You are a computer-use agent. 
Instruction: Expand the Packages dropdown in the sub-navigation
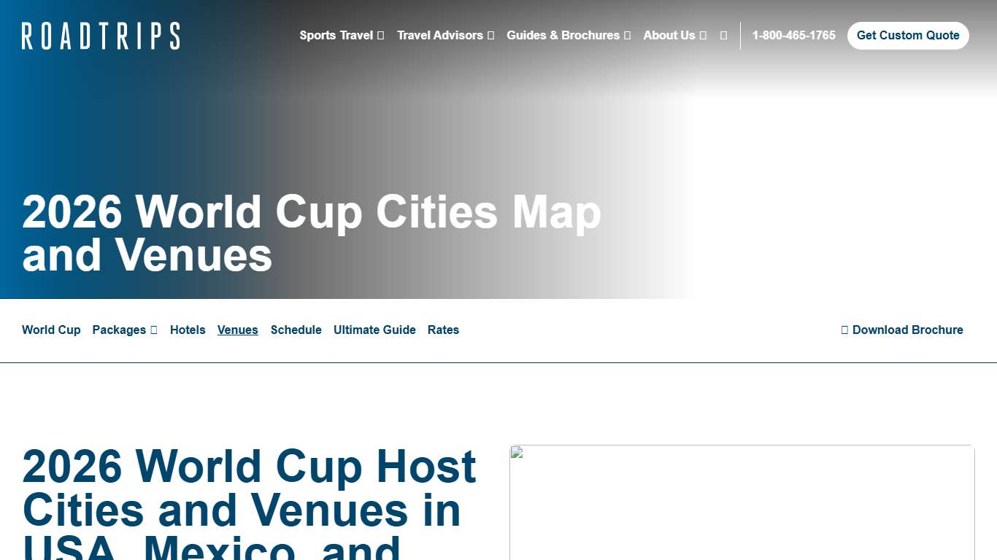coord(153,330)
